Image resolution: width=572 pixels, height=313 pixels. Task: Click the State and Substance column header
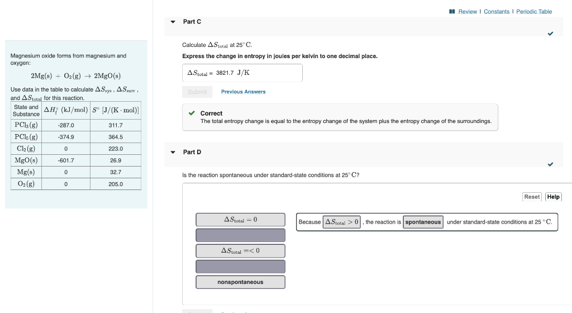(x=26, y=111)
